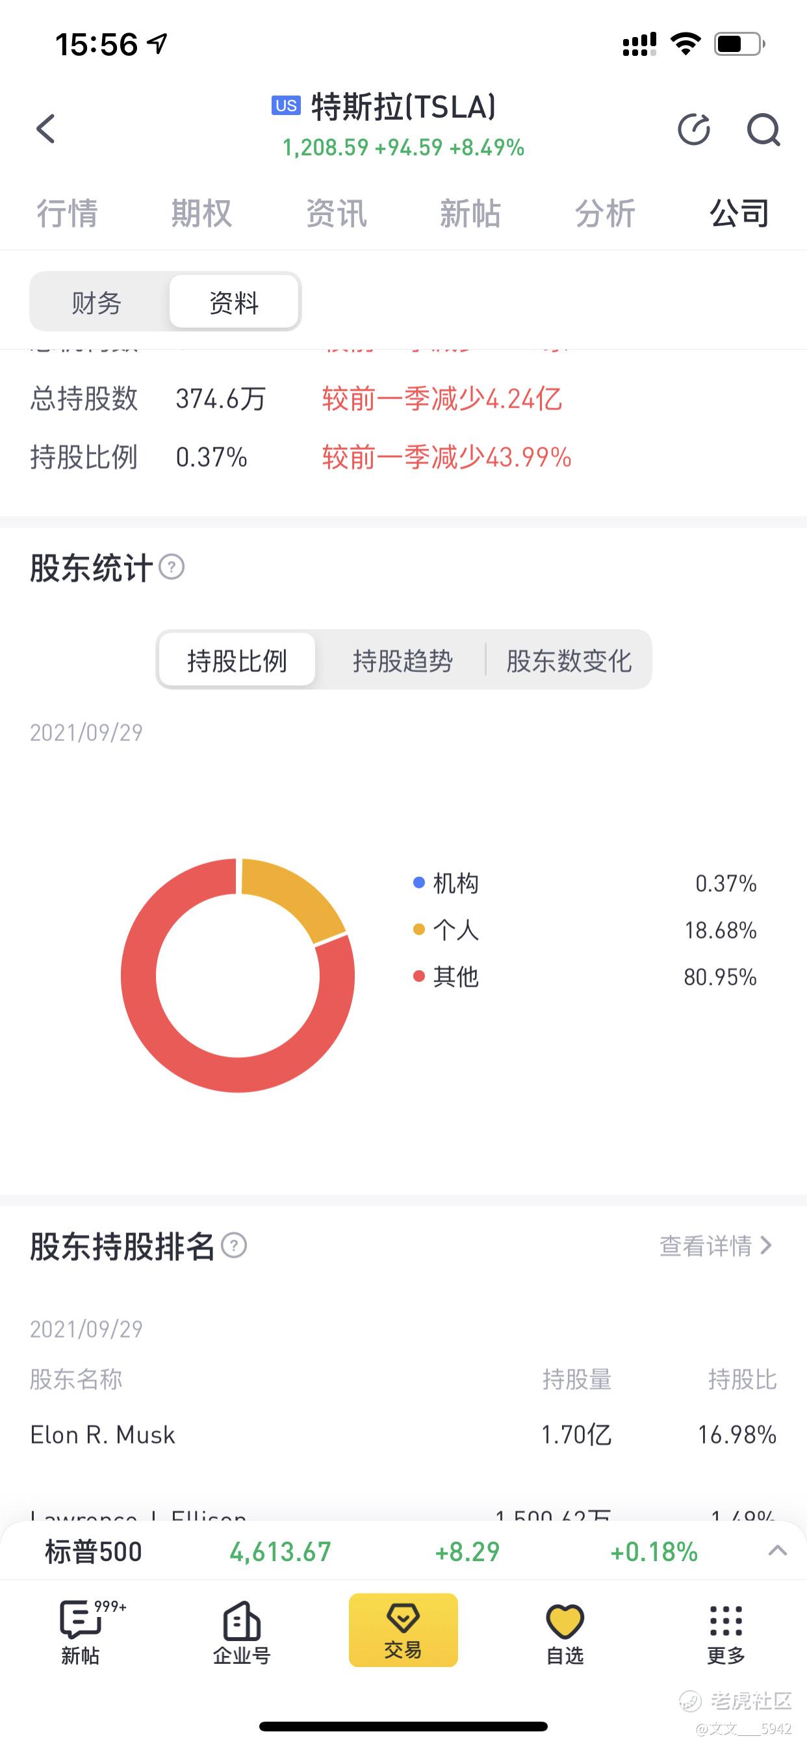Open the 企业号 building icon

tap(242, 1620)
